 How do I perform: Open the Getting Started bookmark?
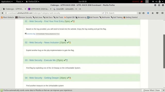point(130,17)
